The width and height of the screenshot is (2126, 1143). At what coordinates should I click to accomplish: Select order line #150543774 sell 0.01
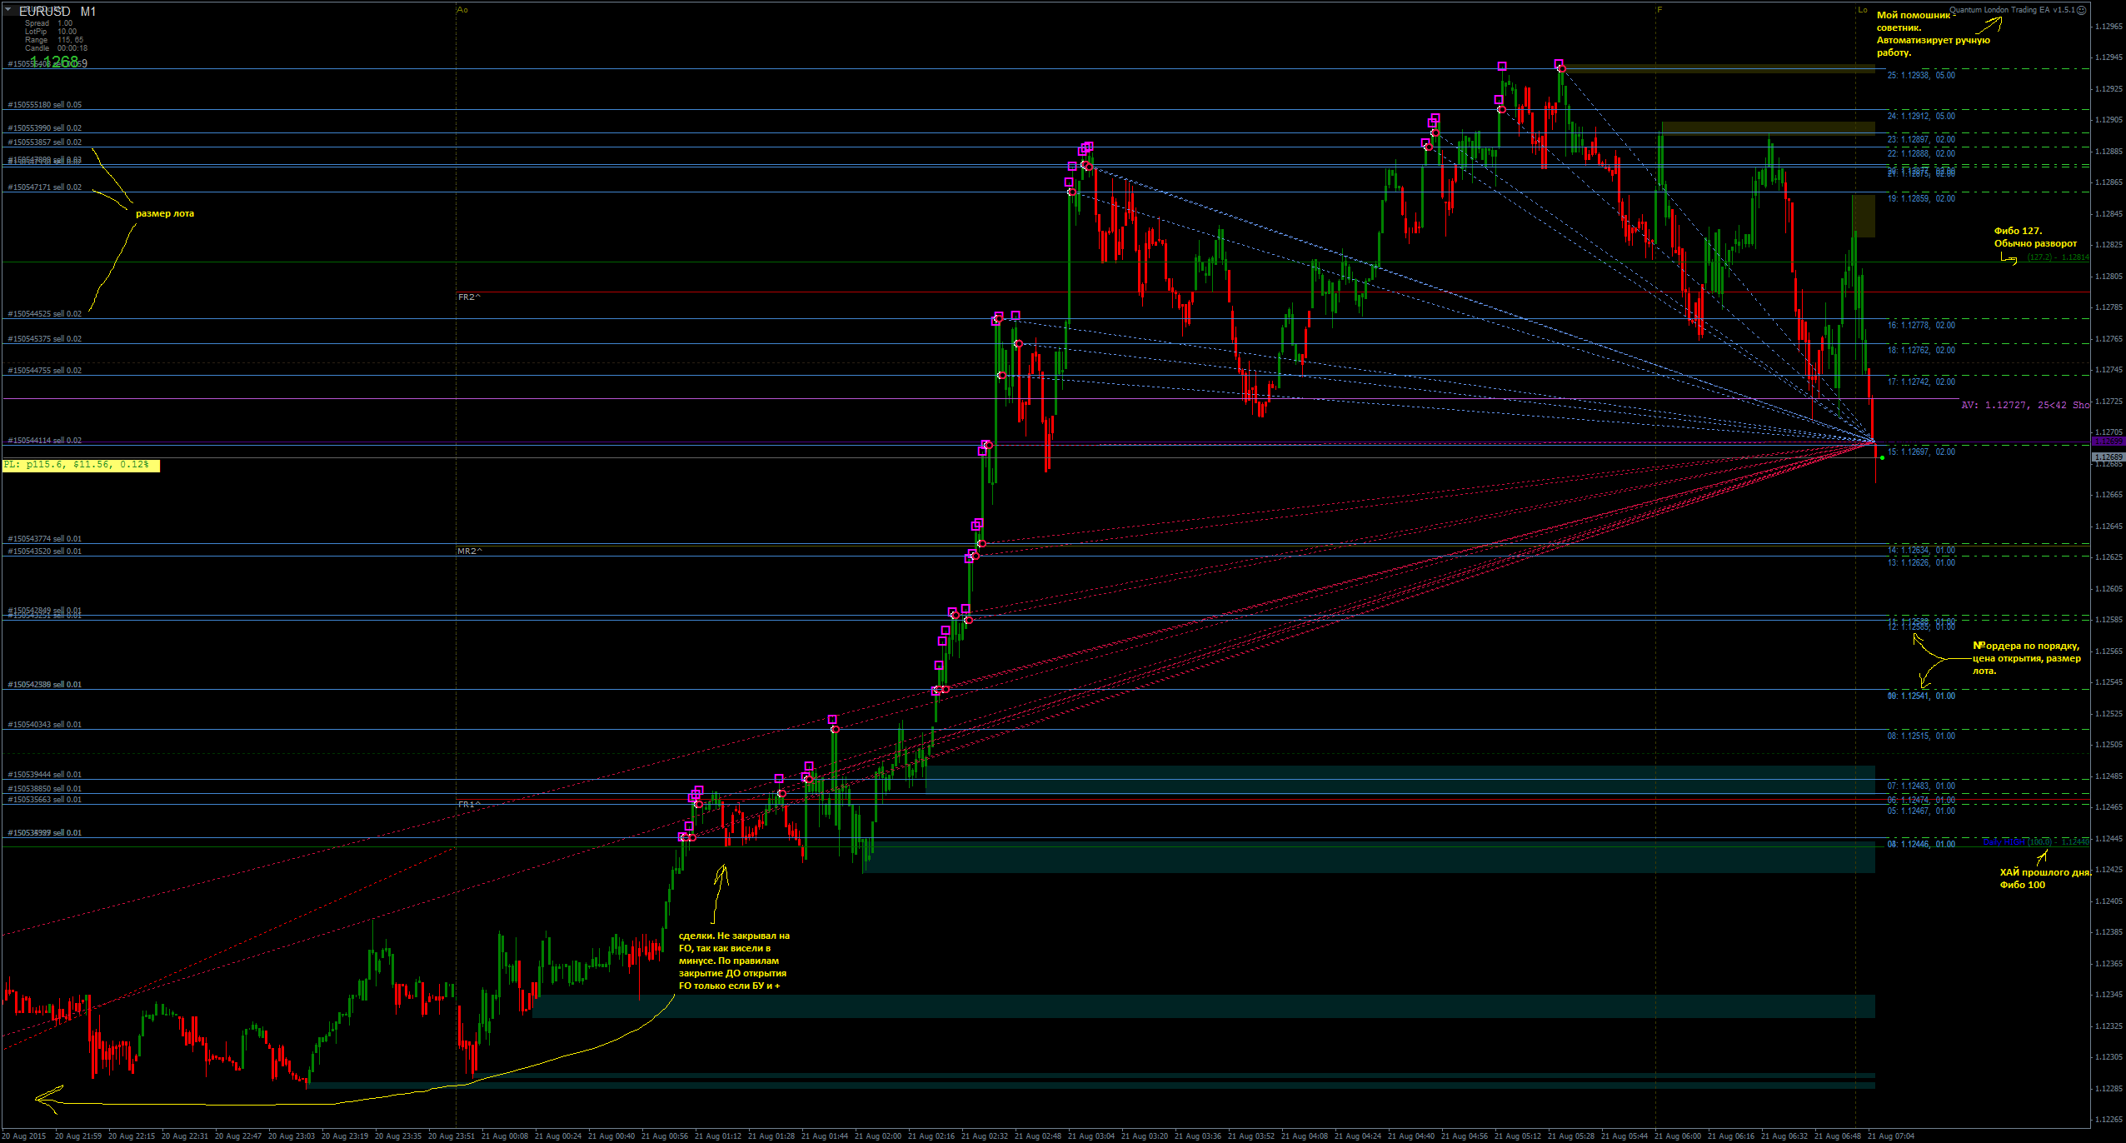[45, 539]
